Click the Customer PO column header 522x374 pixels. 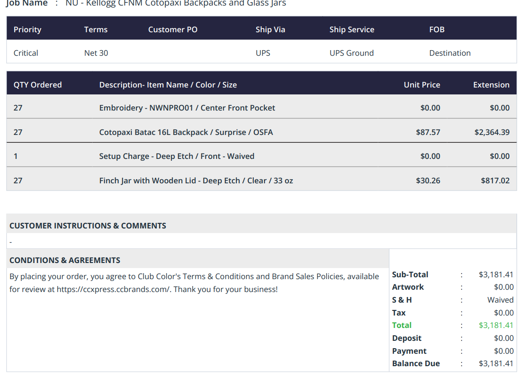tap(173, 29)
